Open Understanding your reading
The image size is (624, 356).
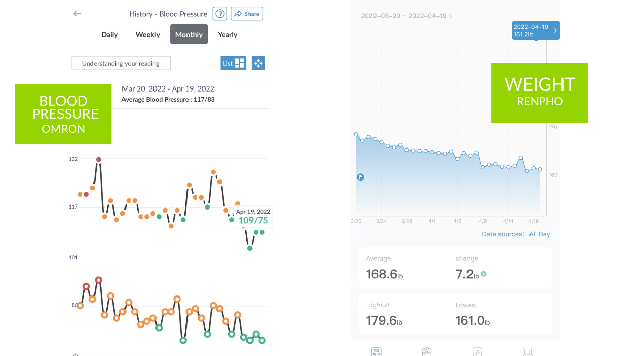121,63
